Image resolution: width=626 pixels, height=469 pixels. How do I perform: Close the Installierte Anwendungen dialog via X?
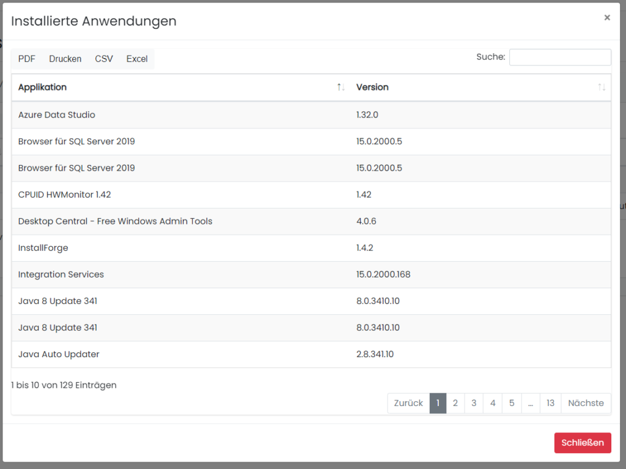click(606, 18)
